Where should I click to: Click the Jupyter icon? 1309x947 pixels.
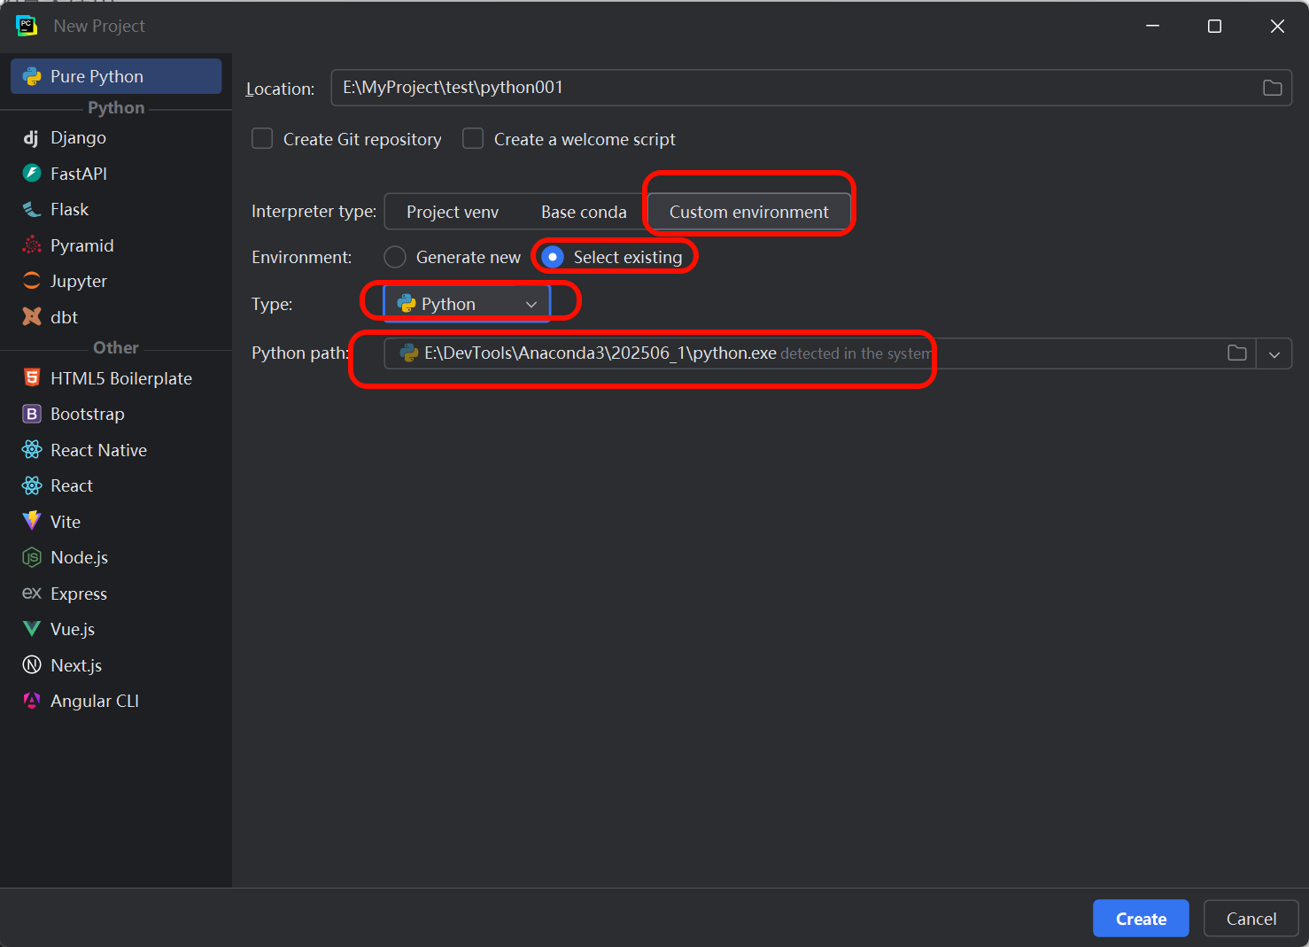tap(32, 281)
